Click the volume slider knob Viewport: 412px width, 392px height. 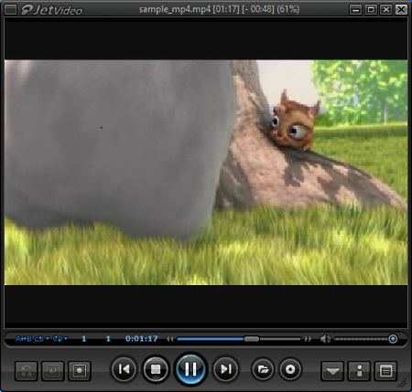[x=393, y=339]
